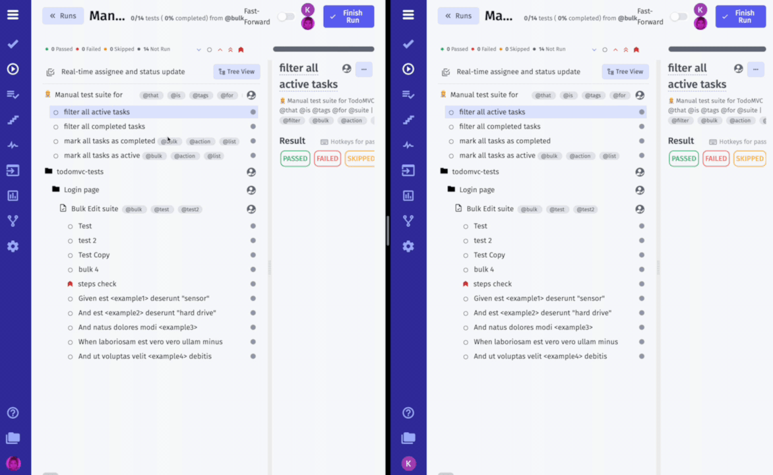The width and height of the screenshot is (773, 475).
Task: Open the Imports arrow icon in right pane sidebar
Action: click(408, 171)
